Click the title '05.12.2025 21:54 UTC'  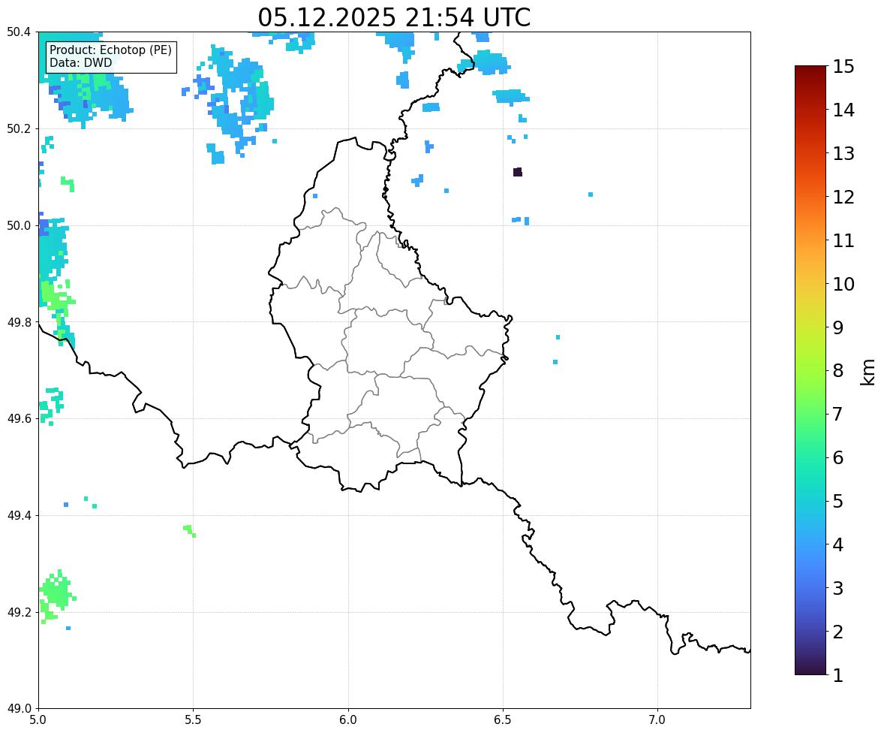(394, 17)
